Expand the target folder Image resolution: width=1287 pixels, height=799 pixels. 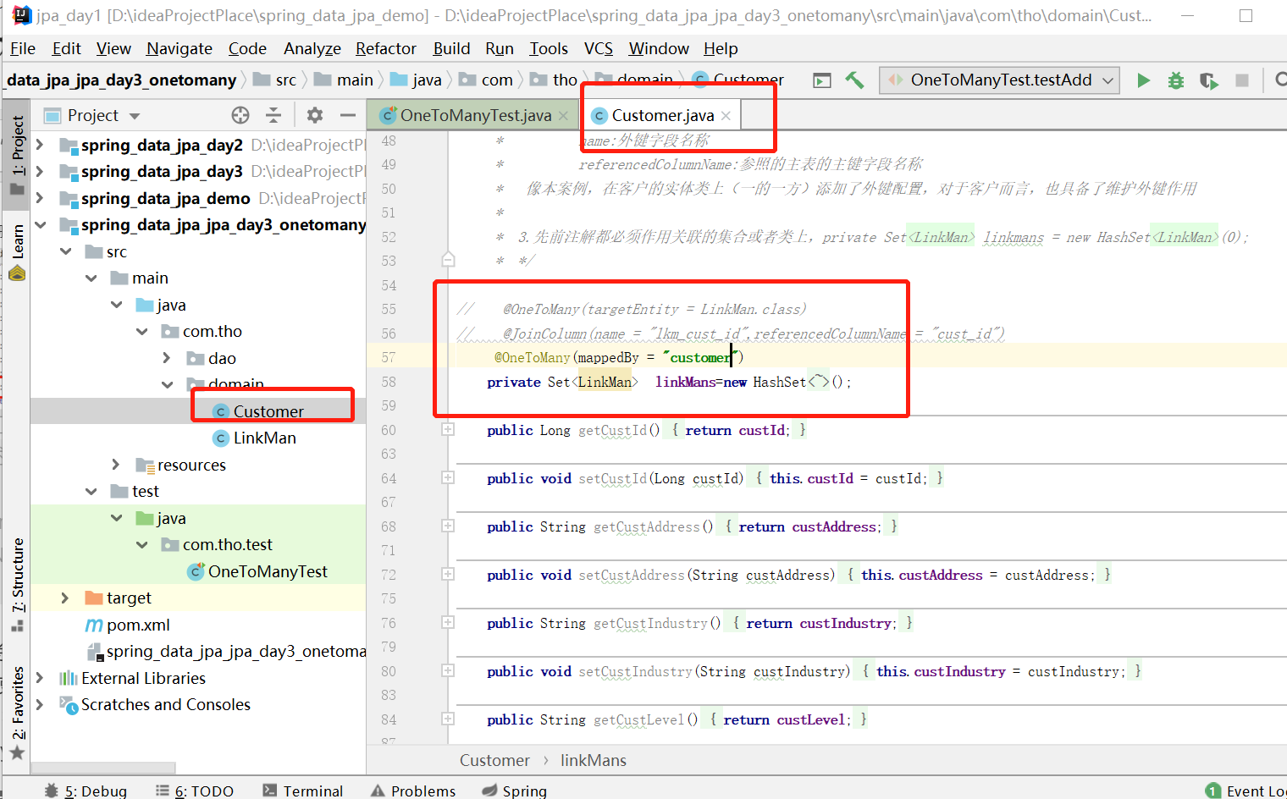coord(65,598)
